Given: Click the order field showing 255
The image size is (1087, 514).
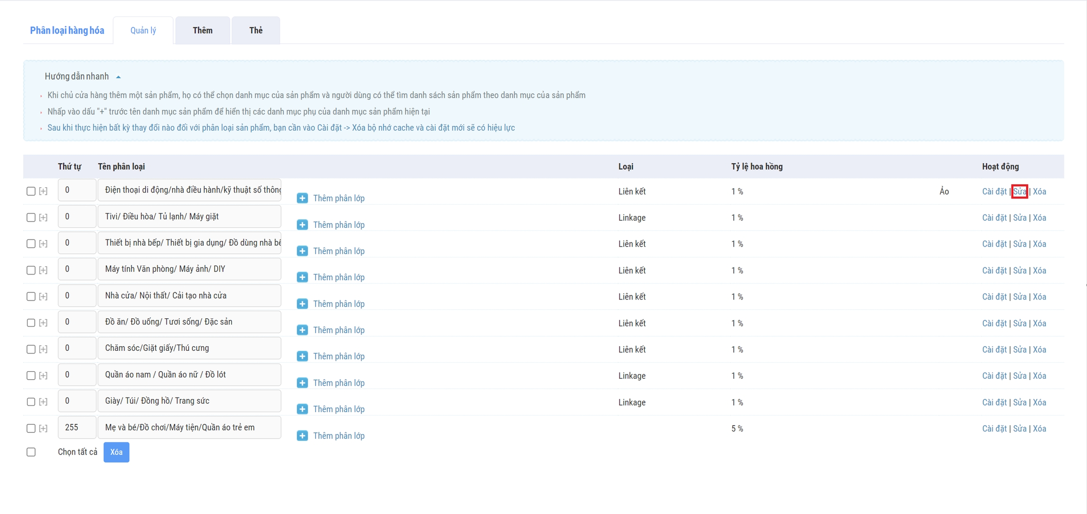Looking at the screenshot, I should (x=77, y=428).
